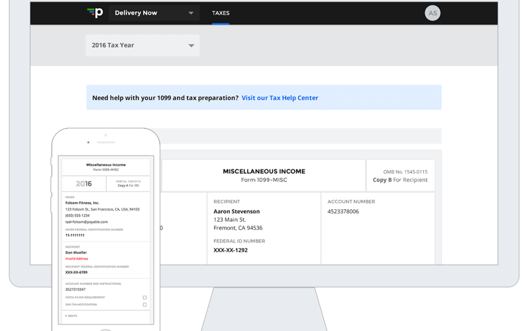This screenshot has height=331, width=530.
Task: Click 'Copy A For IRS' on phone
Action: (128, 185)
